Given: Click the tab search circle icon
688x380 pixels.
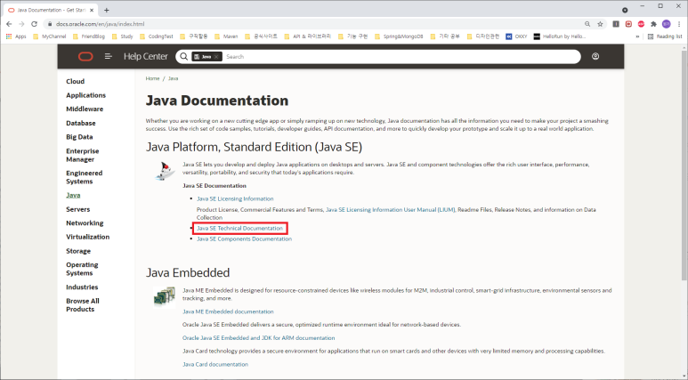Looking at the screenshot, I should [625, 10].
